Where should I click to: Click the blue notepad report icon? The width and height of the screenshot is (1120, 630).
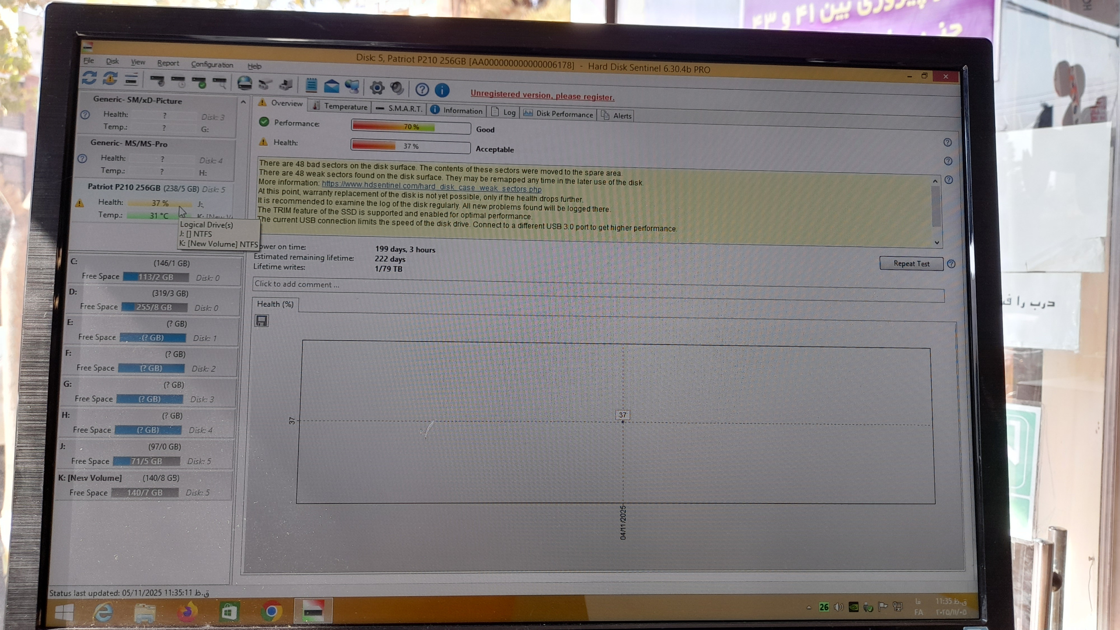click(x=311, y=85)
